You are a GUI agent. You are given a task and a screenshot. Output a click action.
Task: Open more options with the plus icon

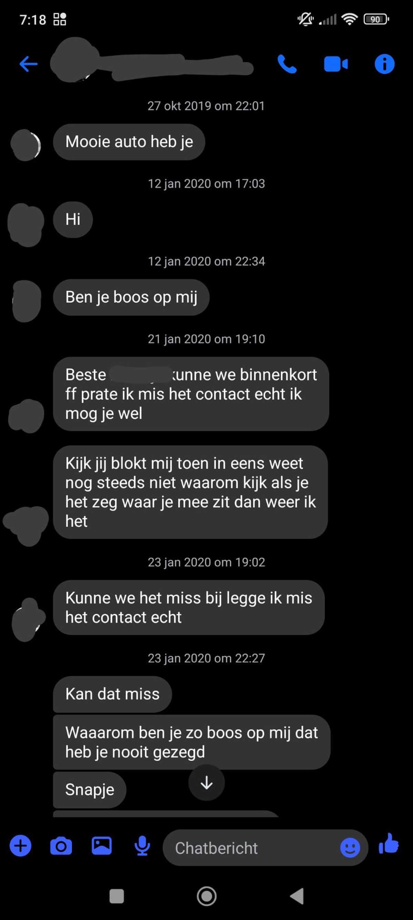pyautogui.click(x=20, y=846)
